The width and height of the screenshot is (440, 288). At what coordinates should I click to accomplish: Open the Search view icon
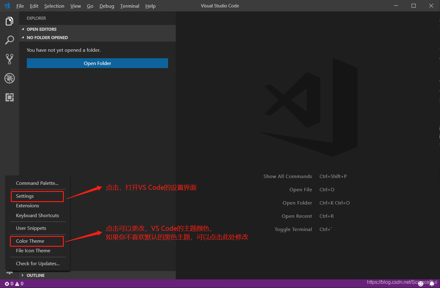click(10, 40)
